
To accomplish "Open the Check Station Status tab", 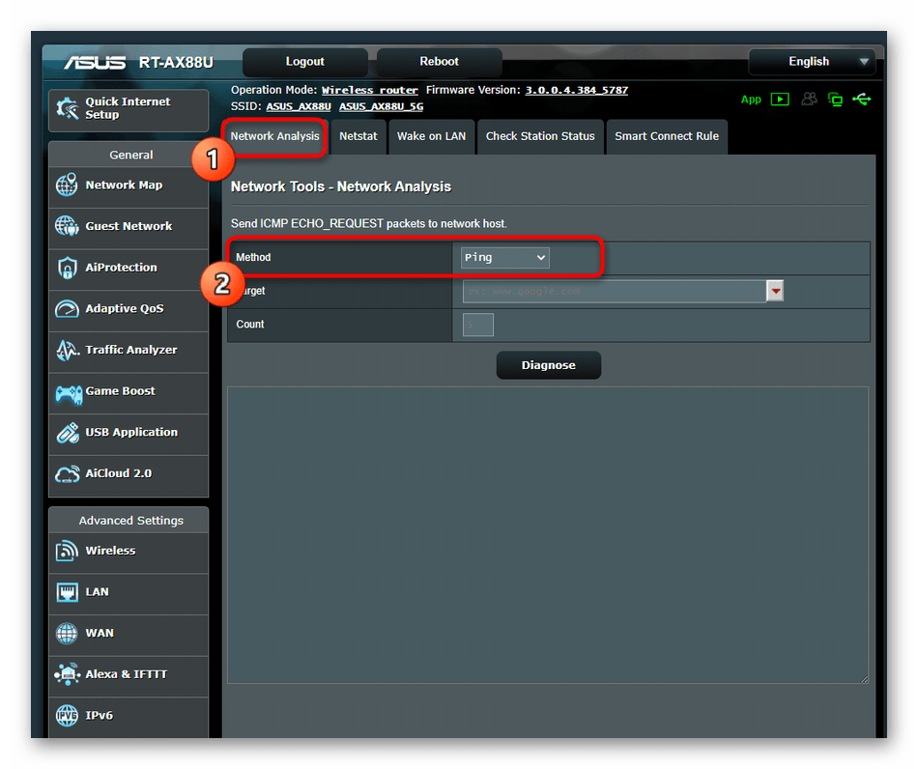I will pos(540,136).
